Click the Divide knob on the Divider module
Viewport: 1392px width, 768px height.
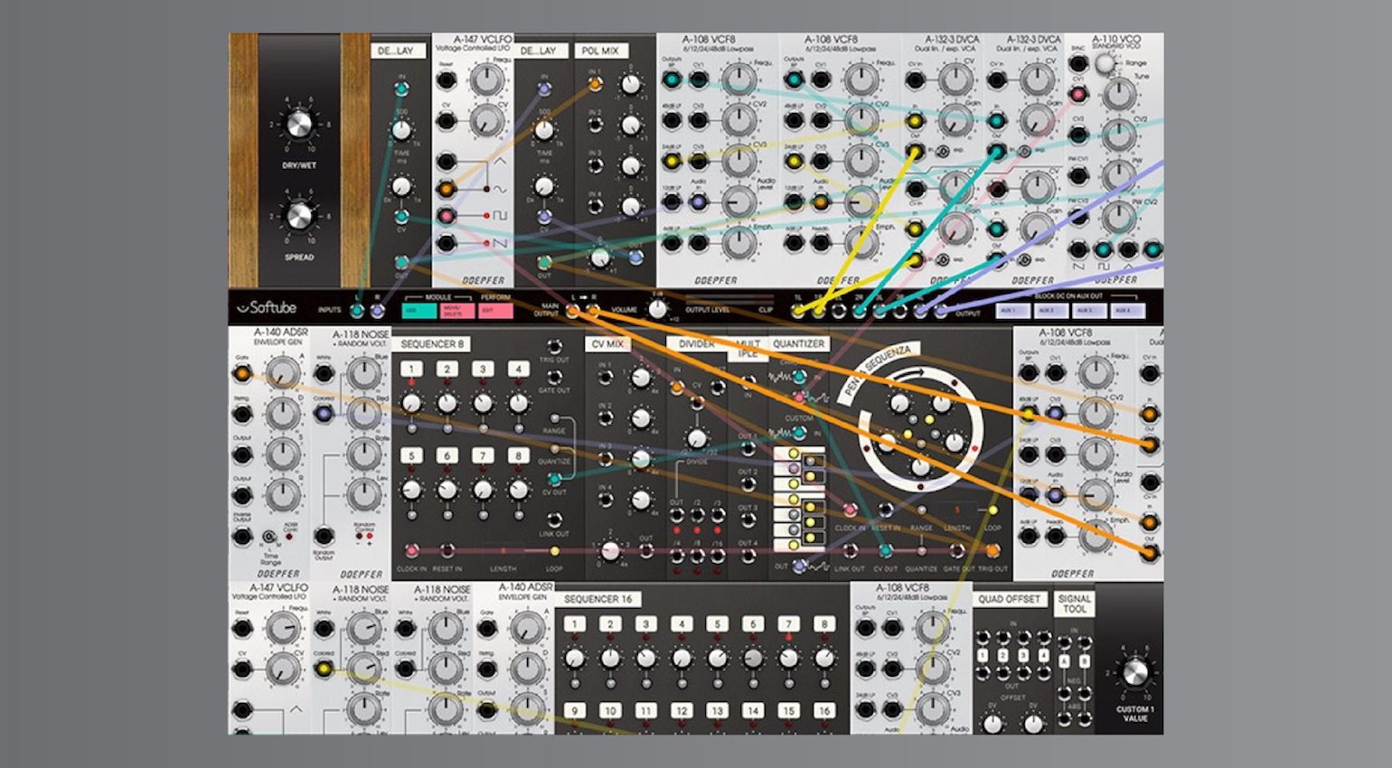[x=696, y=439]
